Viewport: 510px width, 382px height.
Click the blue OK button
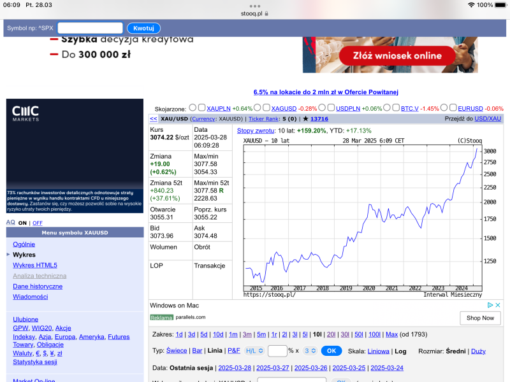[331, 351]
